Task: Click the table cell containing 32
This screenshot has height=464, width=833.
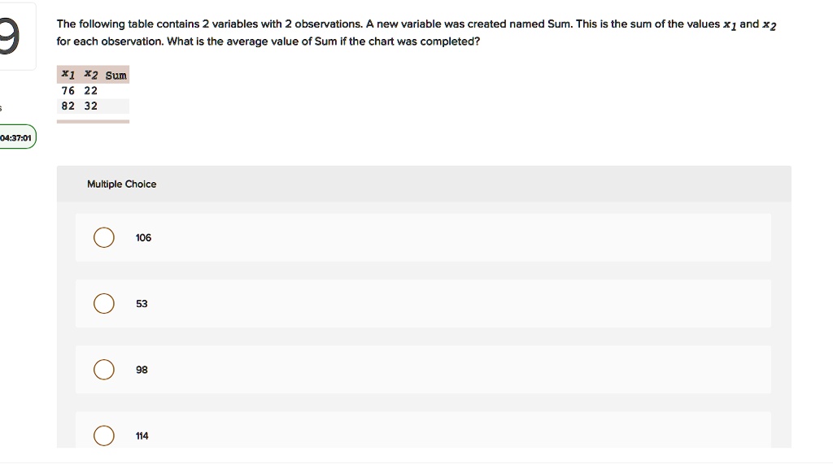Action: (x=90, y=106)
